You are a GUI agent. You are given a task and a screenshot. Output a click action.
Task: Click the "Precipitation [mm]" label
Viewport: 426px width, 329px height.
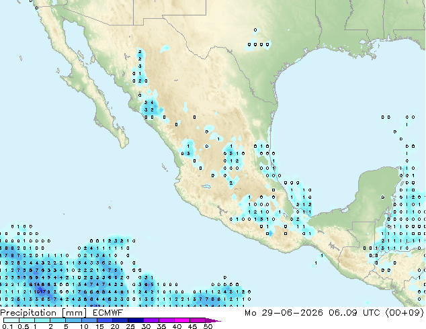pyautogui.click(x=44, y=313)
